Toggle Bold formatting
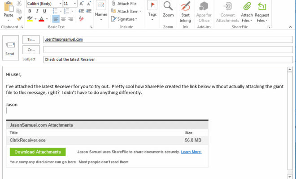Viewport: 296px width, 179px height. (30, 11)
